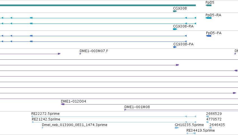
Task: Open the 4770572 feature label
Action: point(214,119)
